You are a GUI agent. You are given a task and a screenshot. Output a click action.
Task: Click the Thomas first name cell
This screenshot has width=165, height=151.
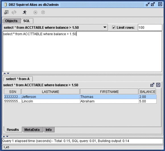coord(110,97)
